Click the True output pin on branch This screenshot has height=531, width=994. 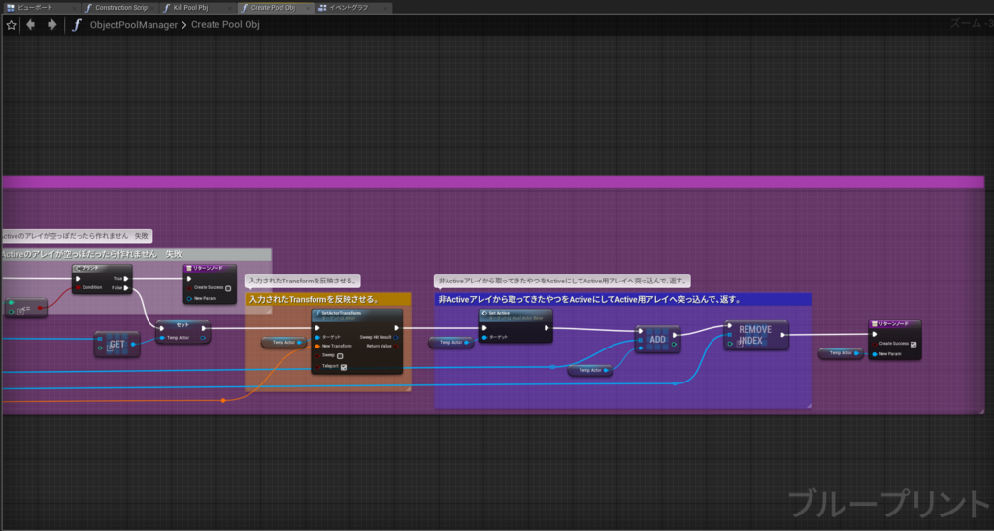click(127, 279)
